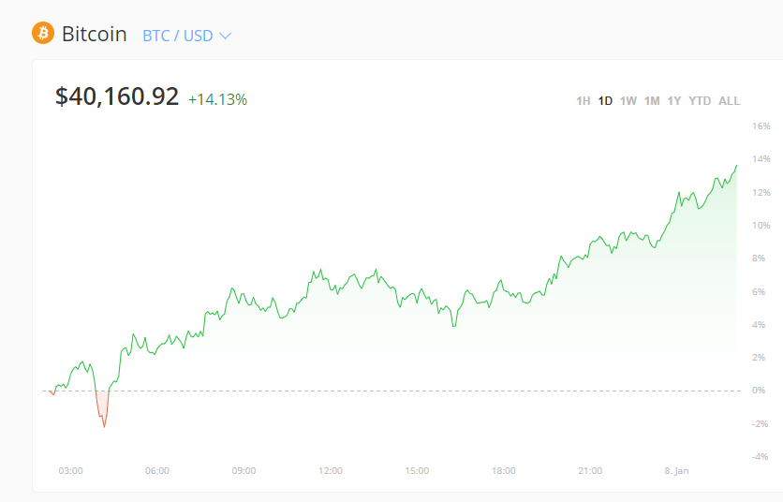Expand the chevron arrow beside BTC / USD
783x502 pixels.
click(x=225, y=36)
